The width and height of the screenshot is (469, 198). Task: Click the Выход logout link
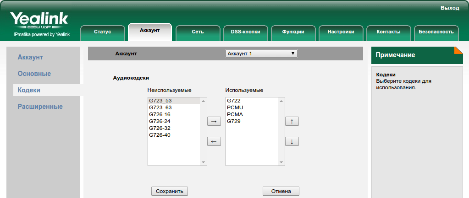pos(449,8)
